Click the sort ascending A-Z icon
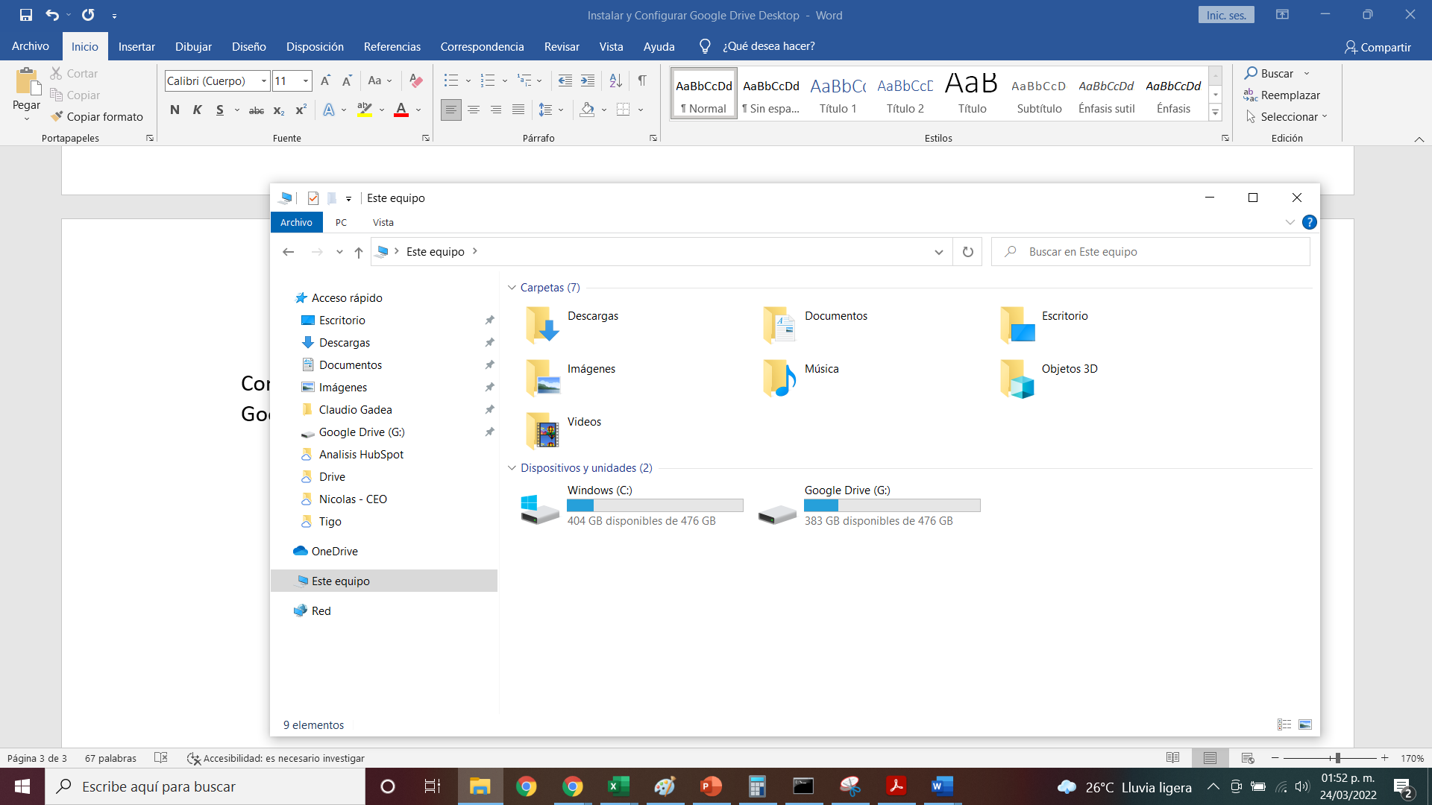This screenshot has height=805, width=1432. (x=615, y=80)
